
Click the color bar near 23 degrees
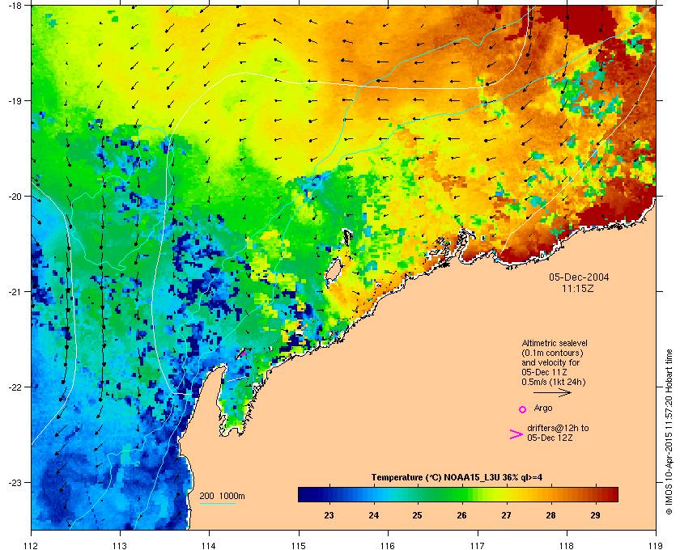click(329, 494)
